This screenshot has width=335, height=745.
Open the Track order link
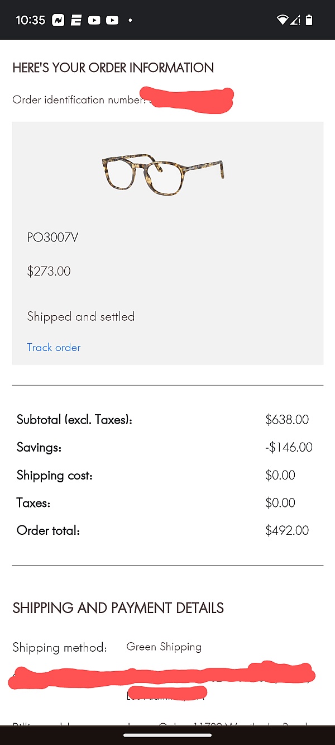[54, 347]
